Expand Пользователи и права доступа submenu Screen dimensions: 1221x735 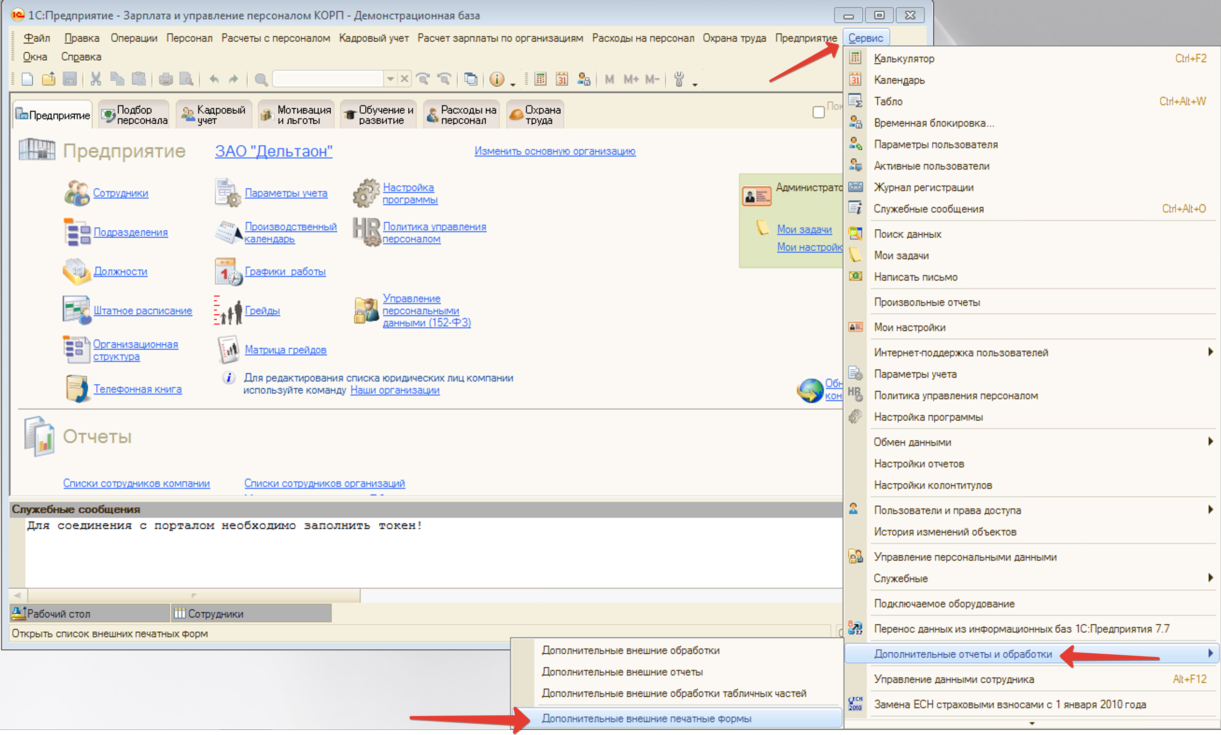pyautogui.click(x=1210, y=509)
